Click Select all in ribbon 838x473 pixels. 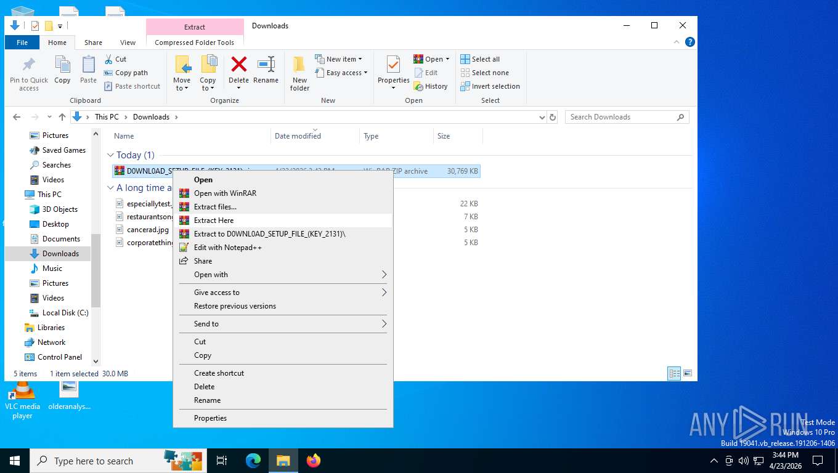point(480,59)
